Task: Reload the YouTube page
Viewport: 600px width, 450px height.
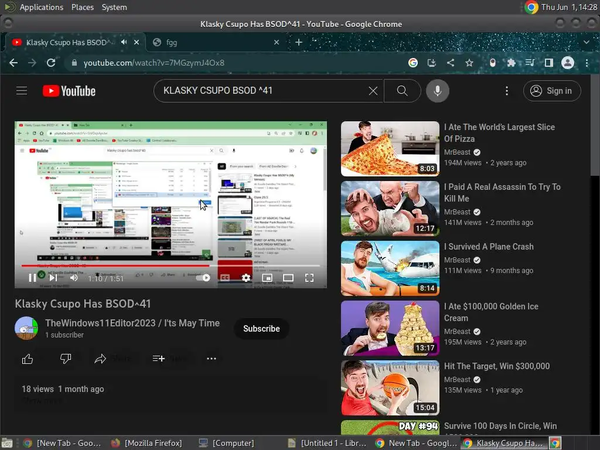Action: [51, 63]
